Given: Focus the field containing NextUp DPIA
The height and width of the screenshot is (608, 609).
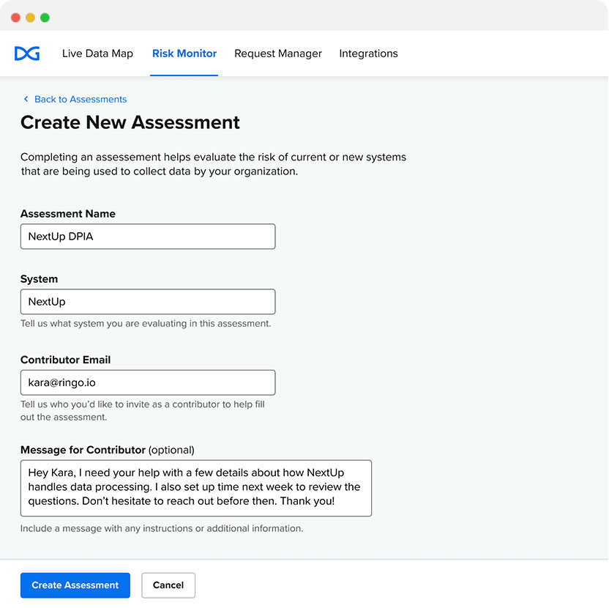Looking at the screenshot, I should click(148, 237).
